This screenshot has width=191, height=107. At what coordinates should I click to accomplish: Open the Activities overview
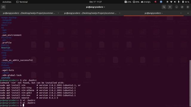tap(7, 2)
